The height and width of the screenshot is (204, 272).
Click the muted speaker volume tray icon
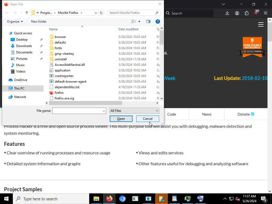[237, 199]
